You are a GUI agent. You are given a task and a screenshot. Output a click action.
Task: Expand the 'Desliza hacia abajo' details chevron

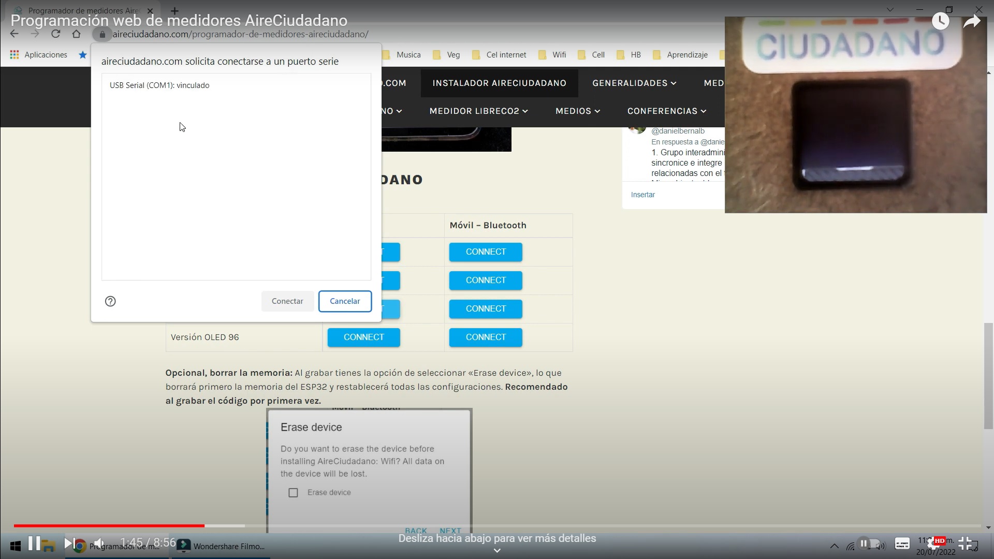497,551
